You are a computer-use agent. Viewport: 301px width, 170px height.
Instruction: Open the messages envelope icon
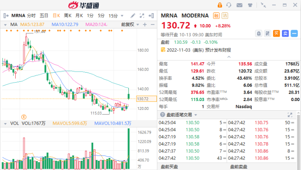click(239, 5)
